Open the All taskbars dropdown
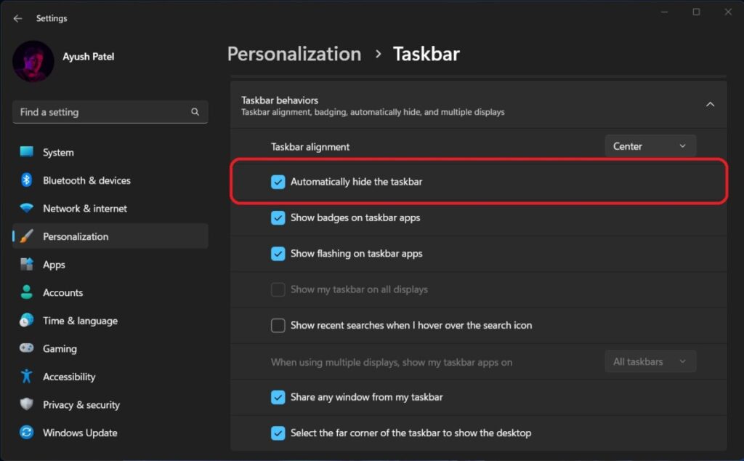 (x=650, y=361)
